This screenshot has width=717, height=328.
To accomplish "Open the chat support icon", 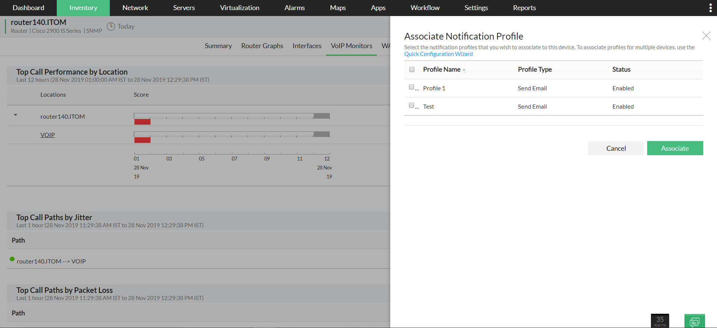I will (695, 321).
